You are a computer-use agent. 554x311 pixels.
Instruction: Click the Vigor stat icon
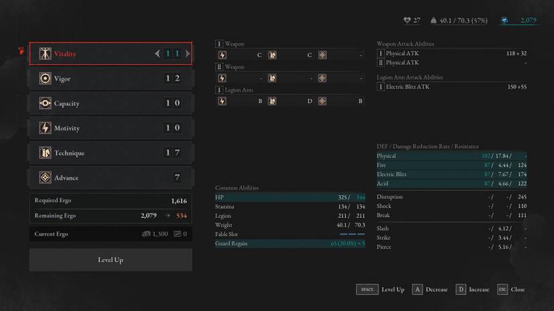pyautogui.click(x=45, y=78)
